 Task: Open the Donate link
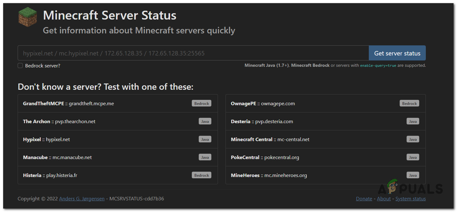click(x=364, y=199)
